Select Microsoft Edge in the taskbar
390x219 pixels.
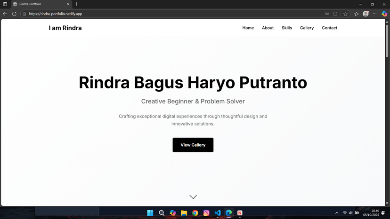point(228,213)
